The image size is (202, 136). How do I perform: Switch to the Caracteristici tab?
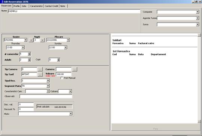[36, 6]
